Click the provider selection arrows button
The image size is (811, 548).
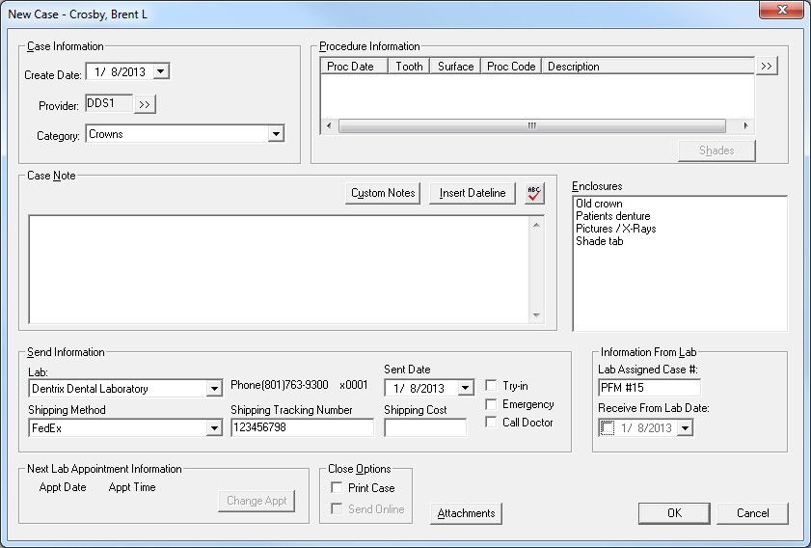[x=145, y=104]
